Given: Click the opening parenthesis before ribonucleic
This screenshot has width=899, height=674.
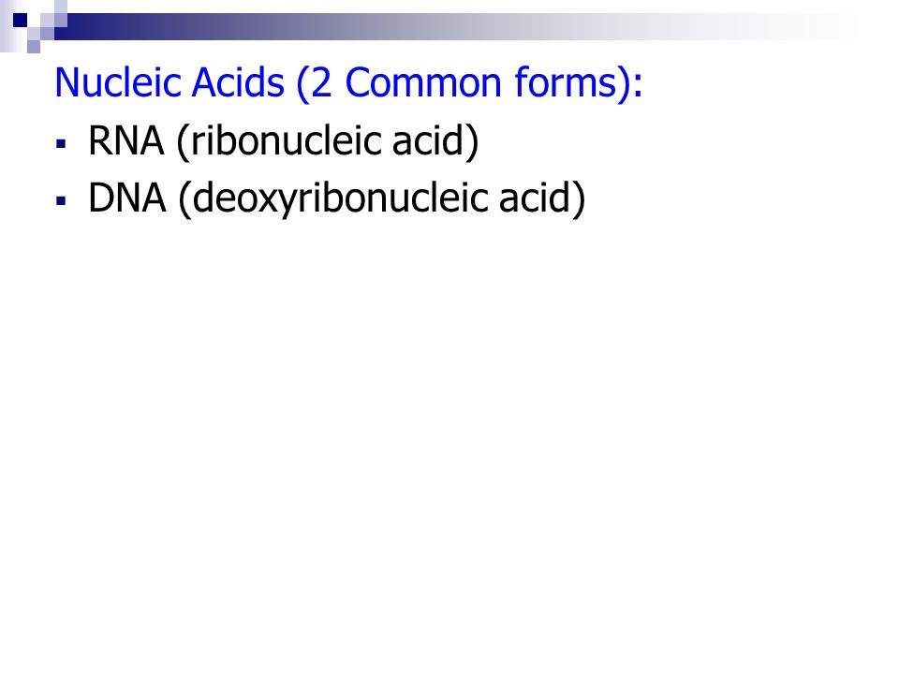Looking at the screenshot, I should coord(183,142).
